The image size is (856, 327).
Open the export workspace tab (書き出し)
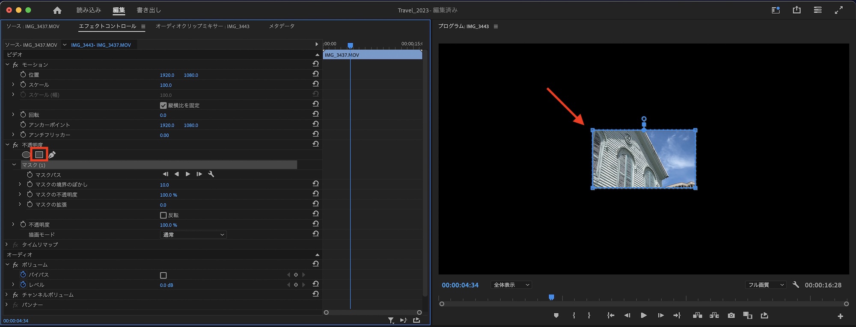[149, 10]
